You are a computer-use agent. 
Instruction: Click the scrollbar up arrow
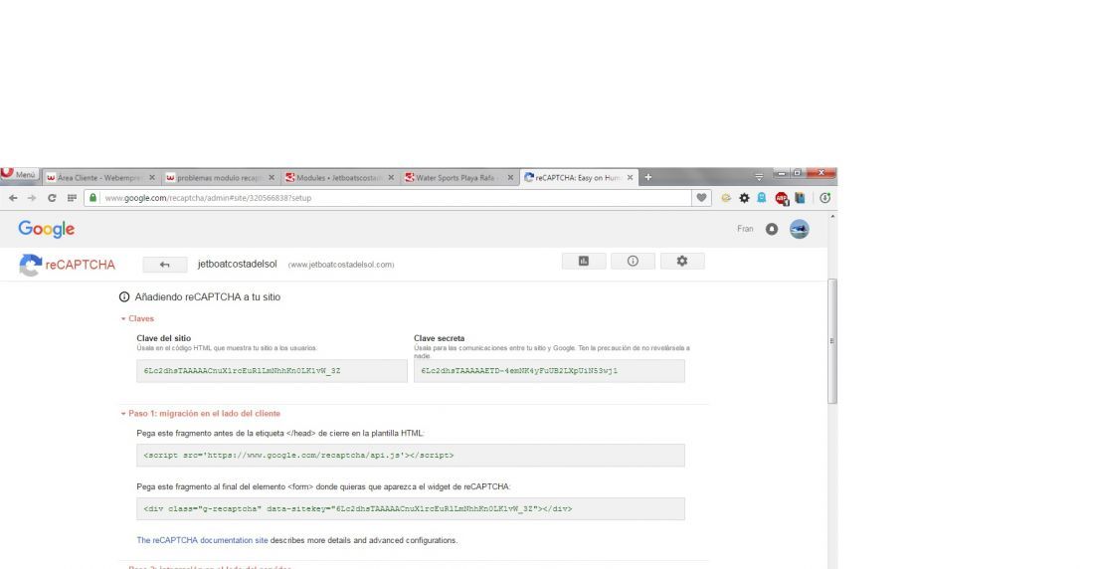tap(831, 217)
